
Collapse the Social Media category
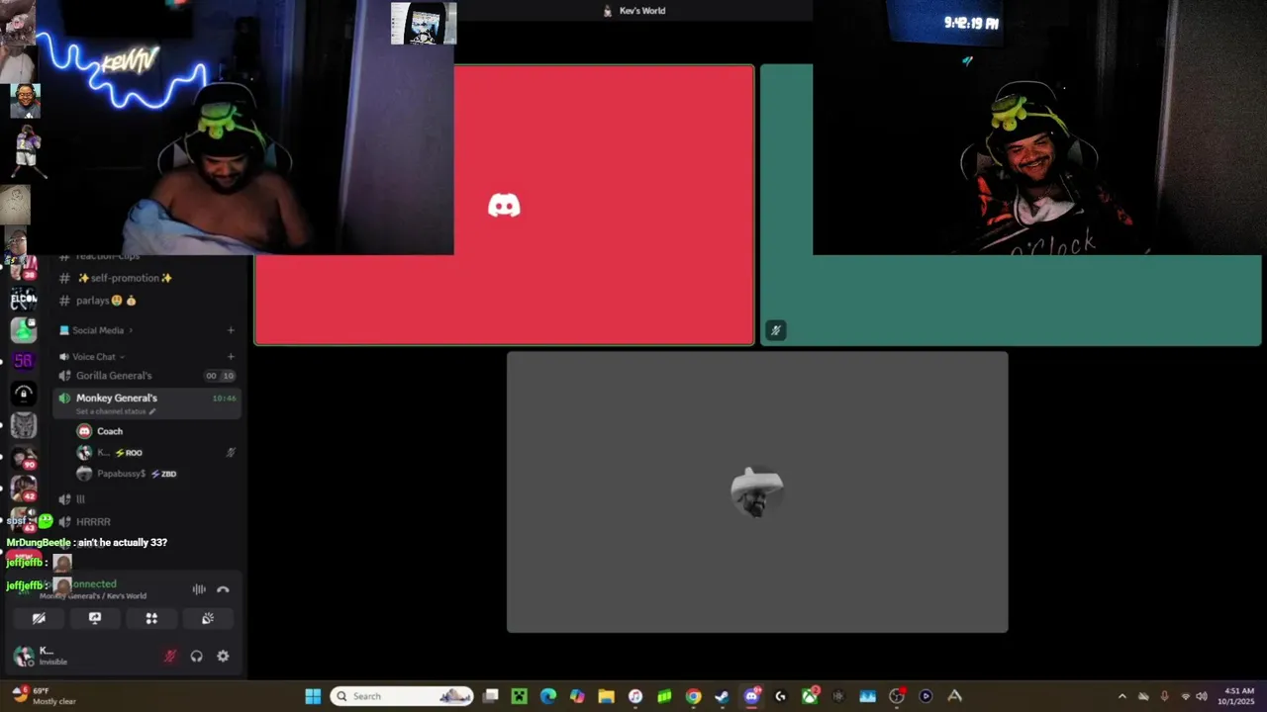pos(97,330)
